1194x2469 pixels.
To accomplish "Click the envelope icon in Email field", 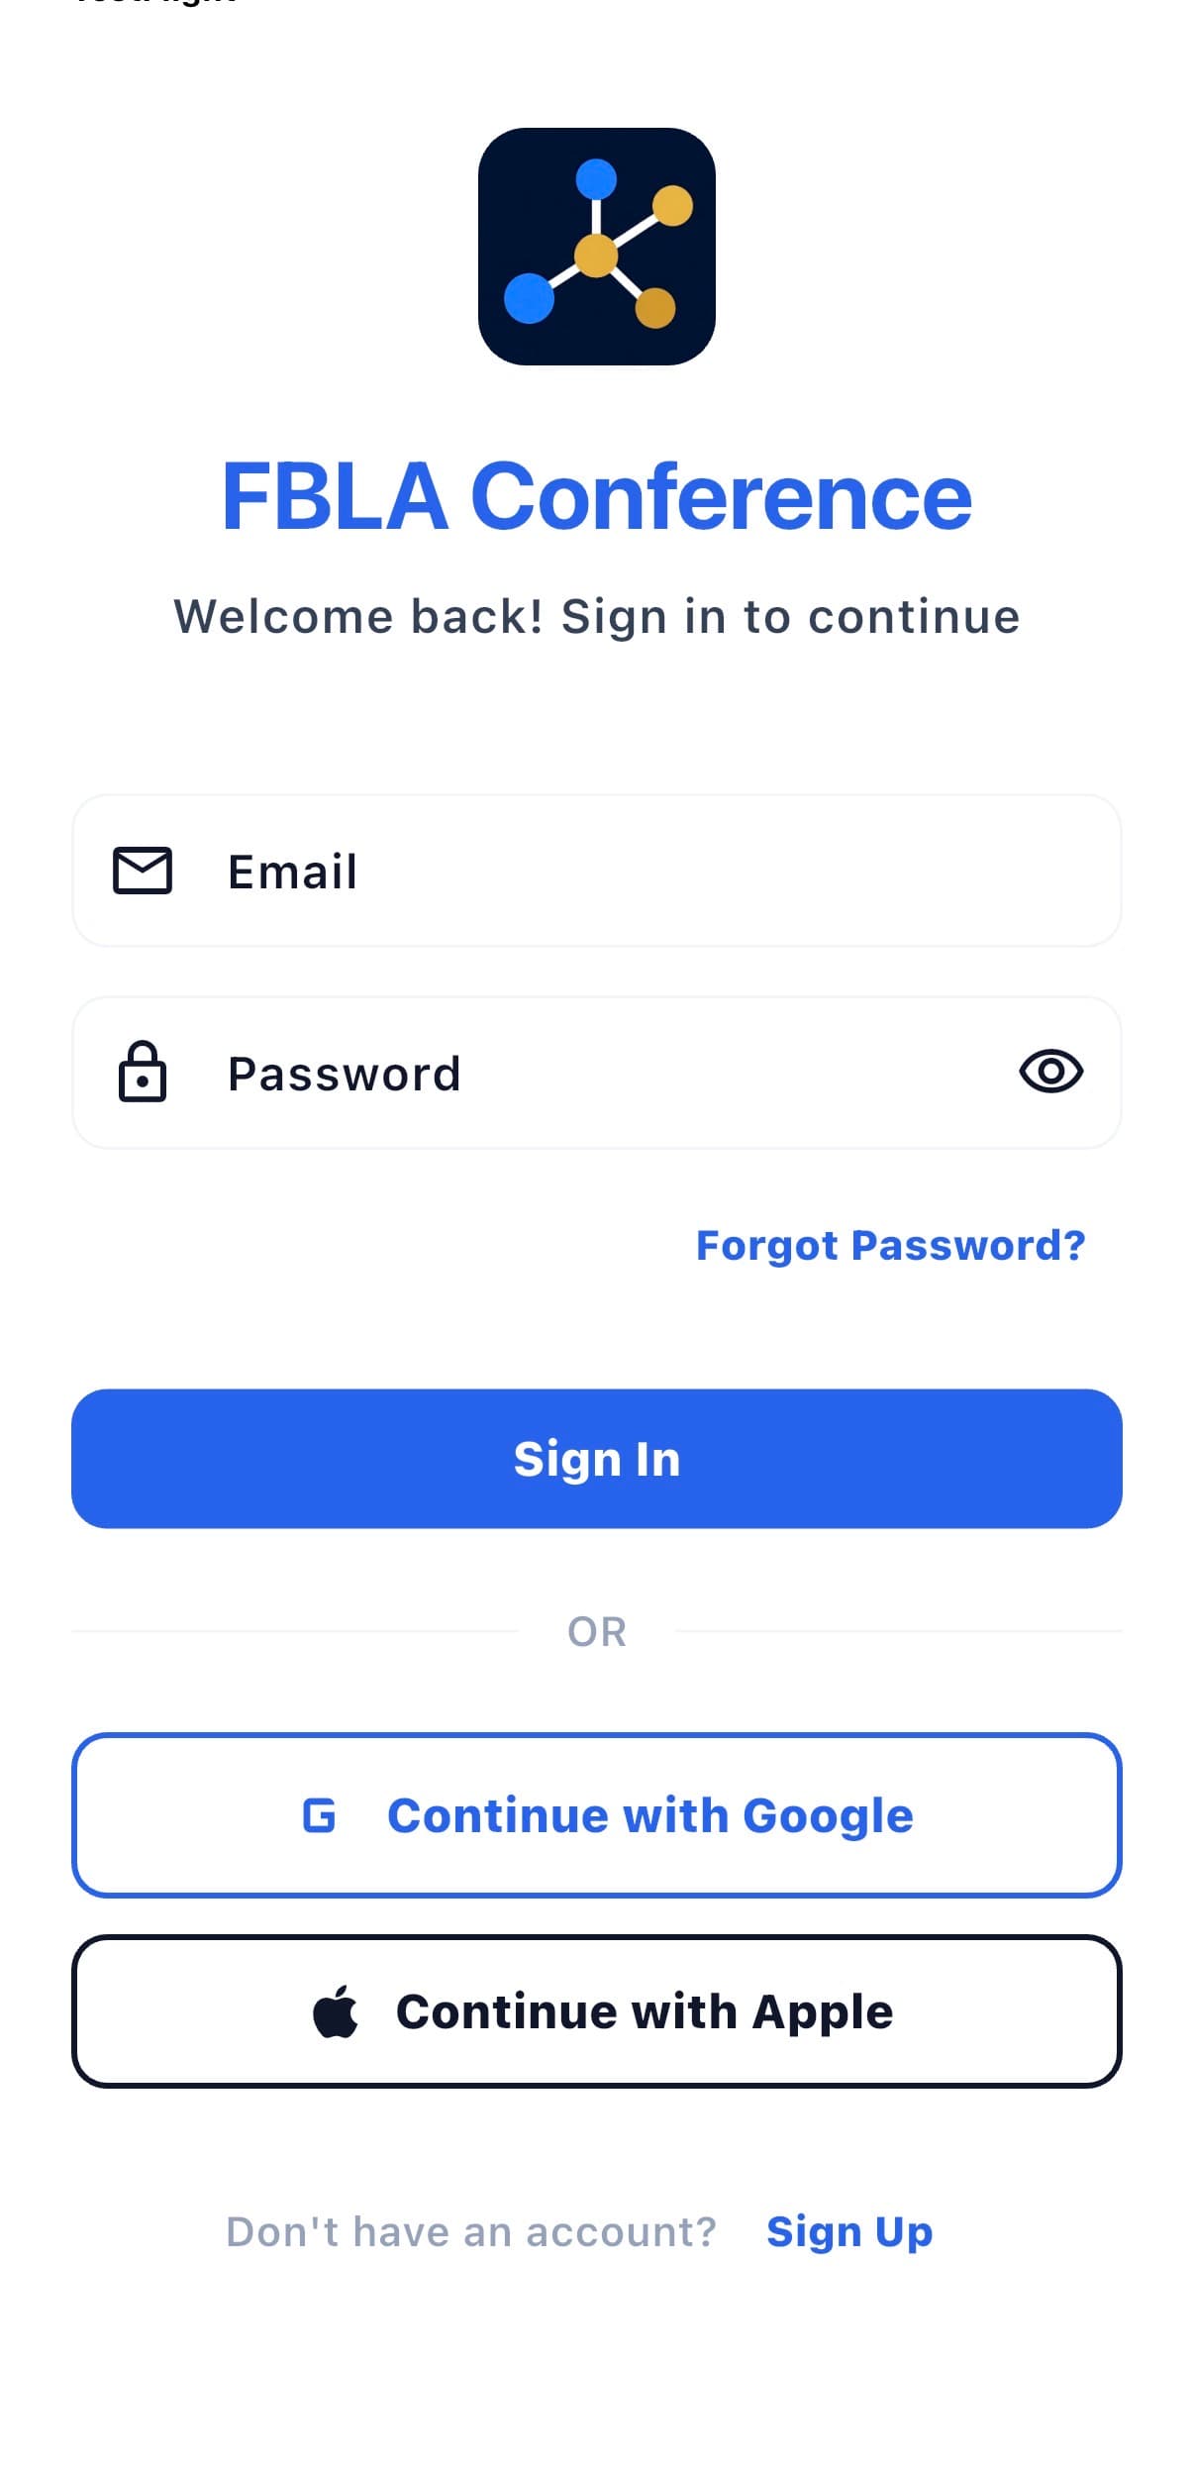I will click(143, 871).
